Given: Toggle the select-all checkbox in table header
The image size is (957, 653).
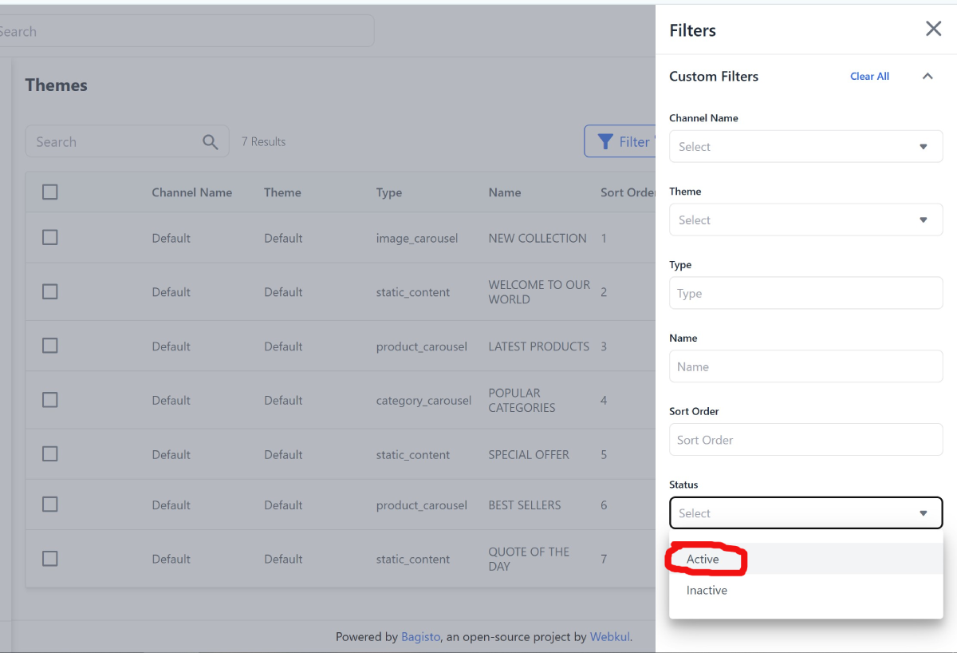Looking at the screenshot, I should [x=50, y=192].
